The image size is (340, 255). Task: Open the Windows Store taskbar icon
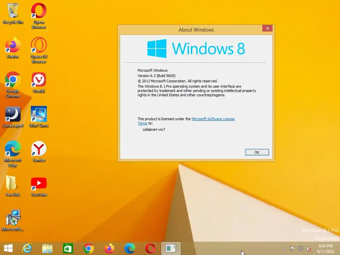[x=68, y=248]
